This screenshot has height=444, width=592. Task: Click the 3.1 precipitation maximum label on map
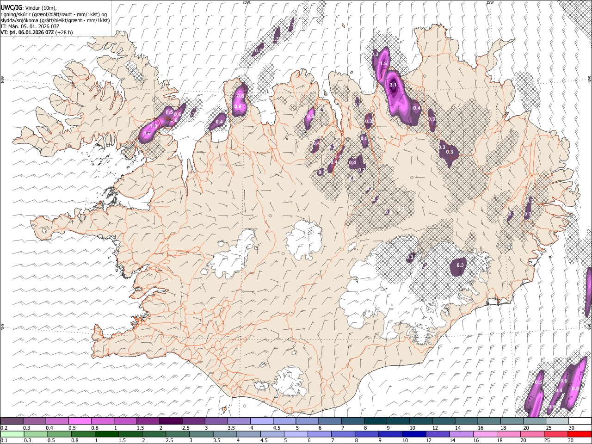[393, 85]
